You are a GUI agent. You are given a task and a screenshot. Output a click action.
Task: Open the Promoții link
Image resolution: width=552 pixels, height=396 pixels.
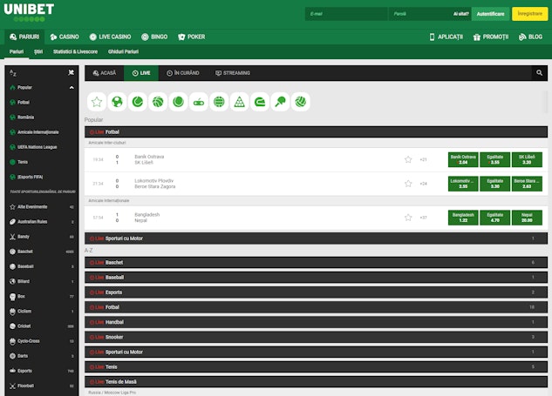pos(491,37)
